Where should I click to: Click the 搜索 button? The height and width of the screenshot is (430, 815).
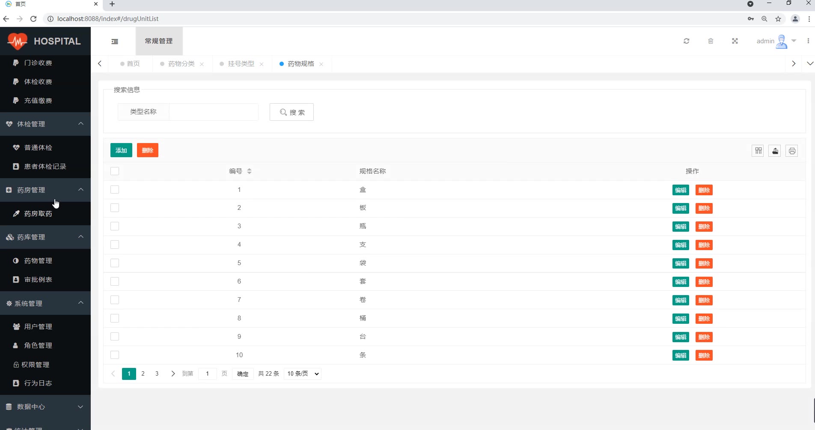coord(291,112)
